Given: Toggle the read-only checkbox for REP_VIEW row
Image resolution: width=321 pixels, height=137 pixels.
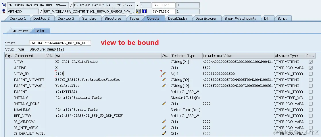Looking at the screenshot, I should coord(311,116).
